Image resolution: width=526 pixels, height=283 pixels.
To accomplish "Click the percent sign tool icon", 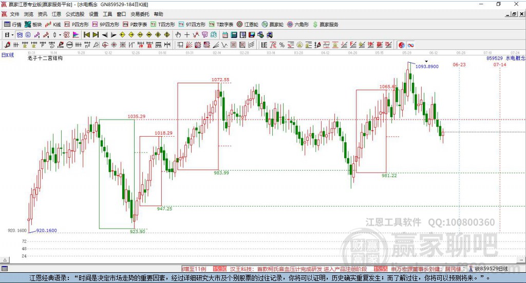I will pos(282,45).
